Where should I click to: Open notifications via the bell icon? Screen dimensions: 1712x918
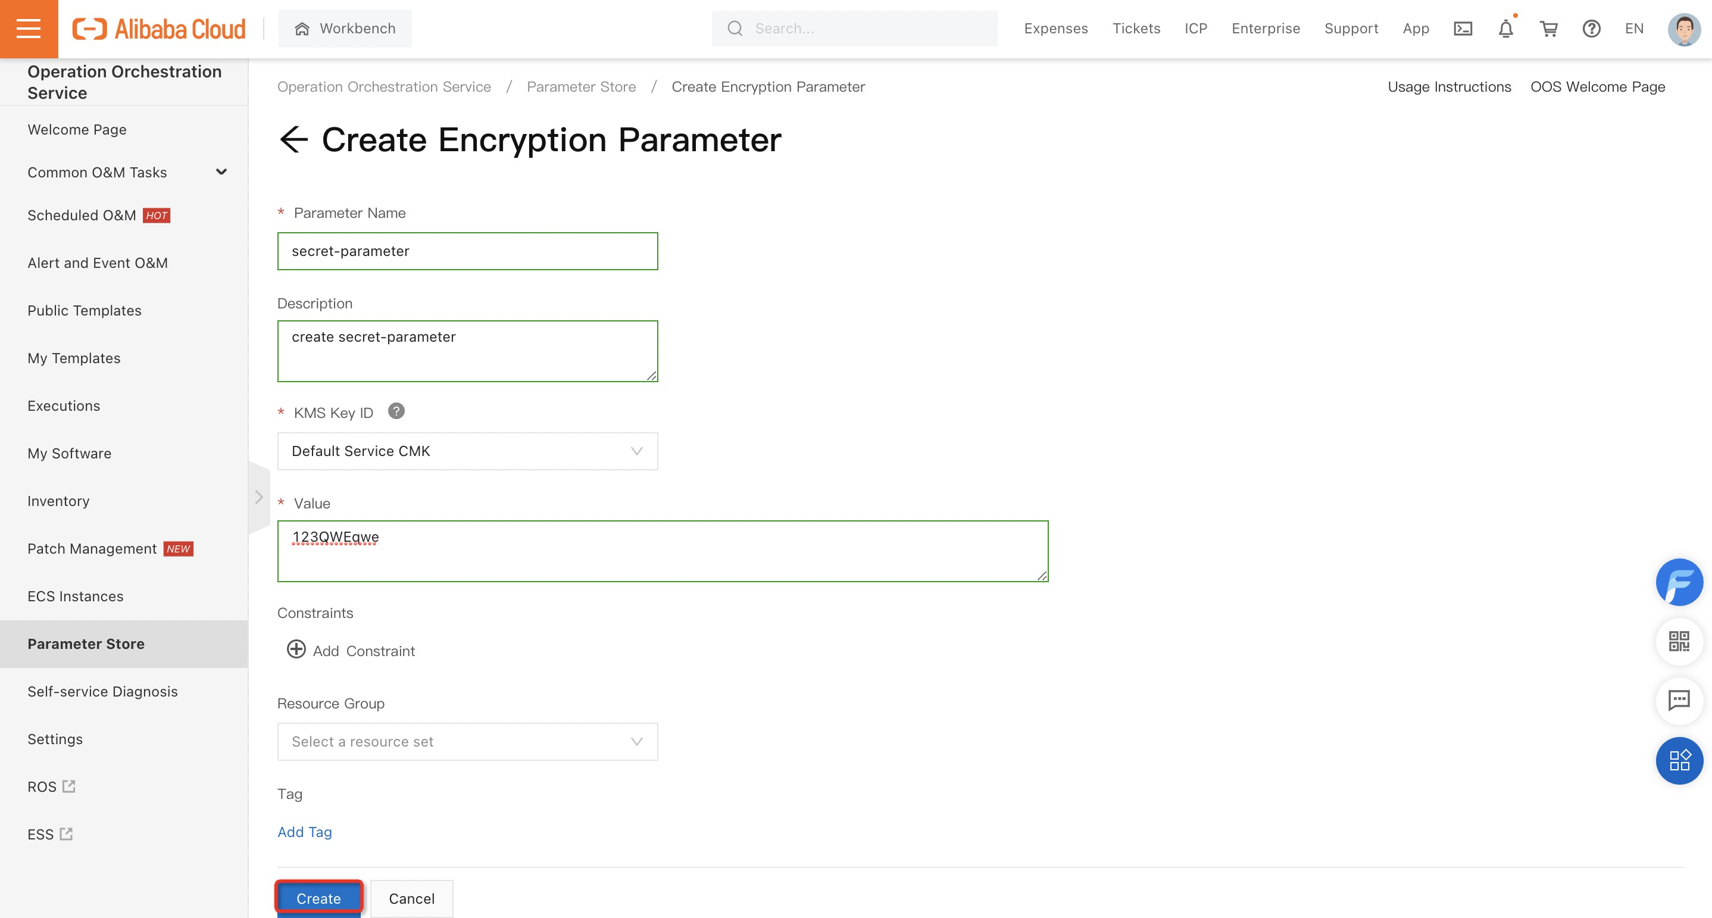(1505, 29)
